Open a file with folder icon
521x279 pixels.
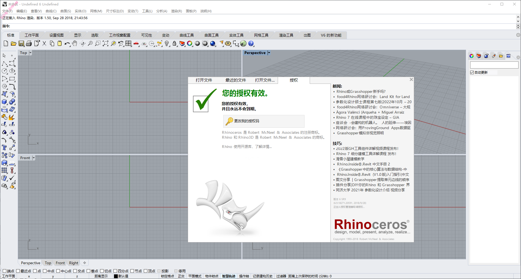click(x=13, y=43)
